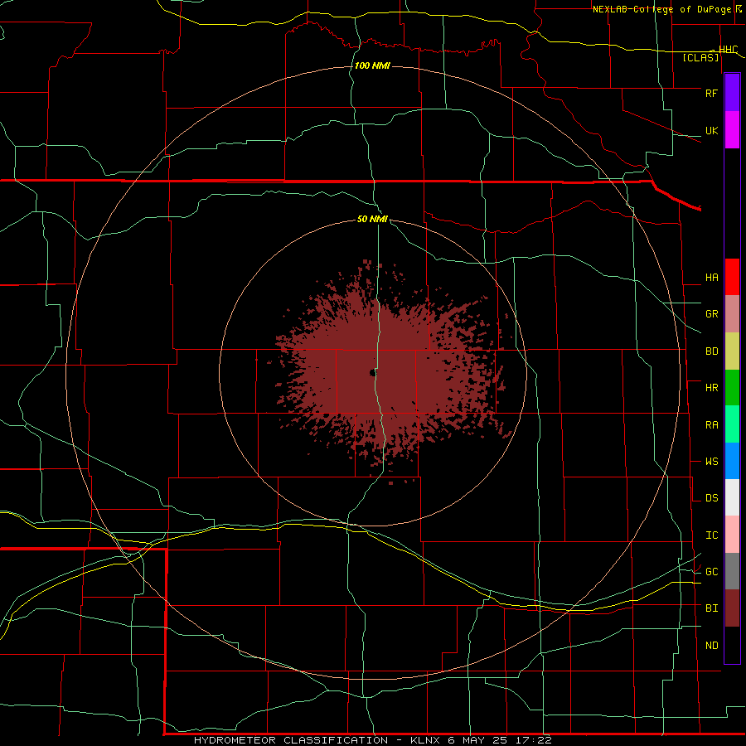
Task: Click the magenta UK color swatch
Action: pos(732,130)
